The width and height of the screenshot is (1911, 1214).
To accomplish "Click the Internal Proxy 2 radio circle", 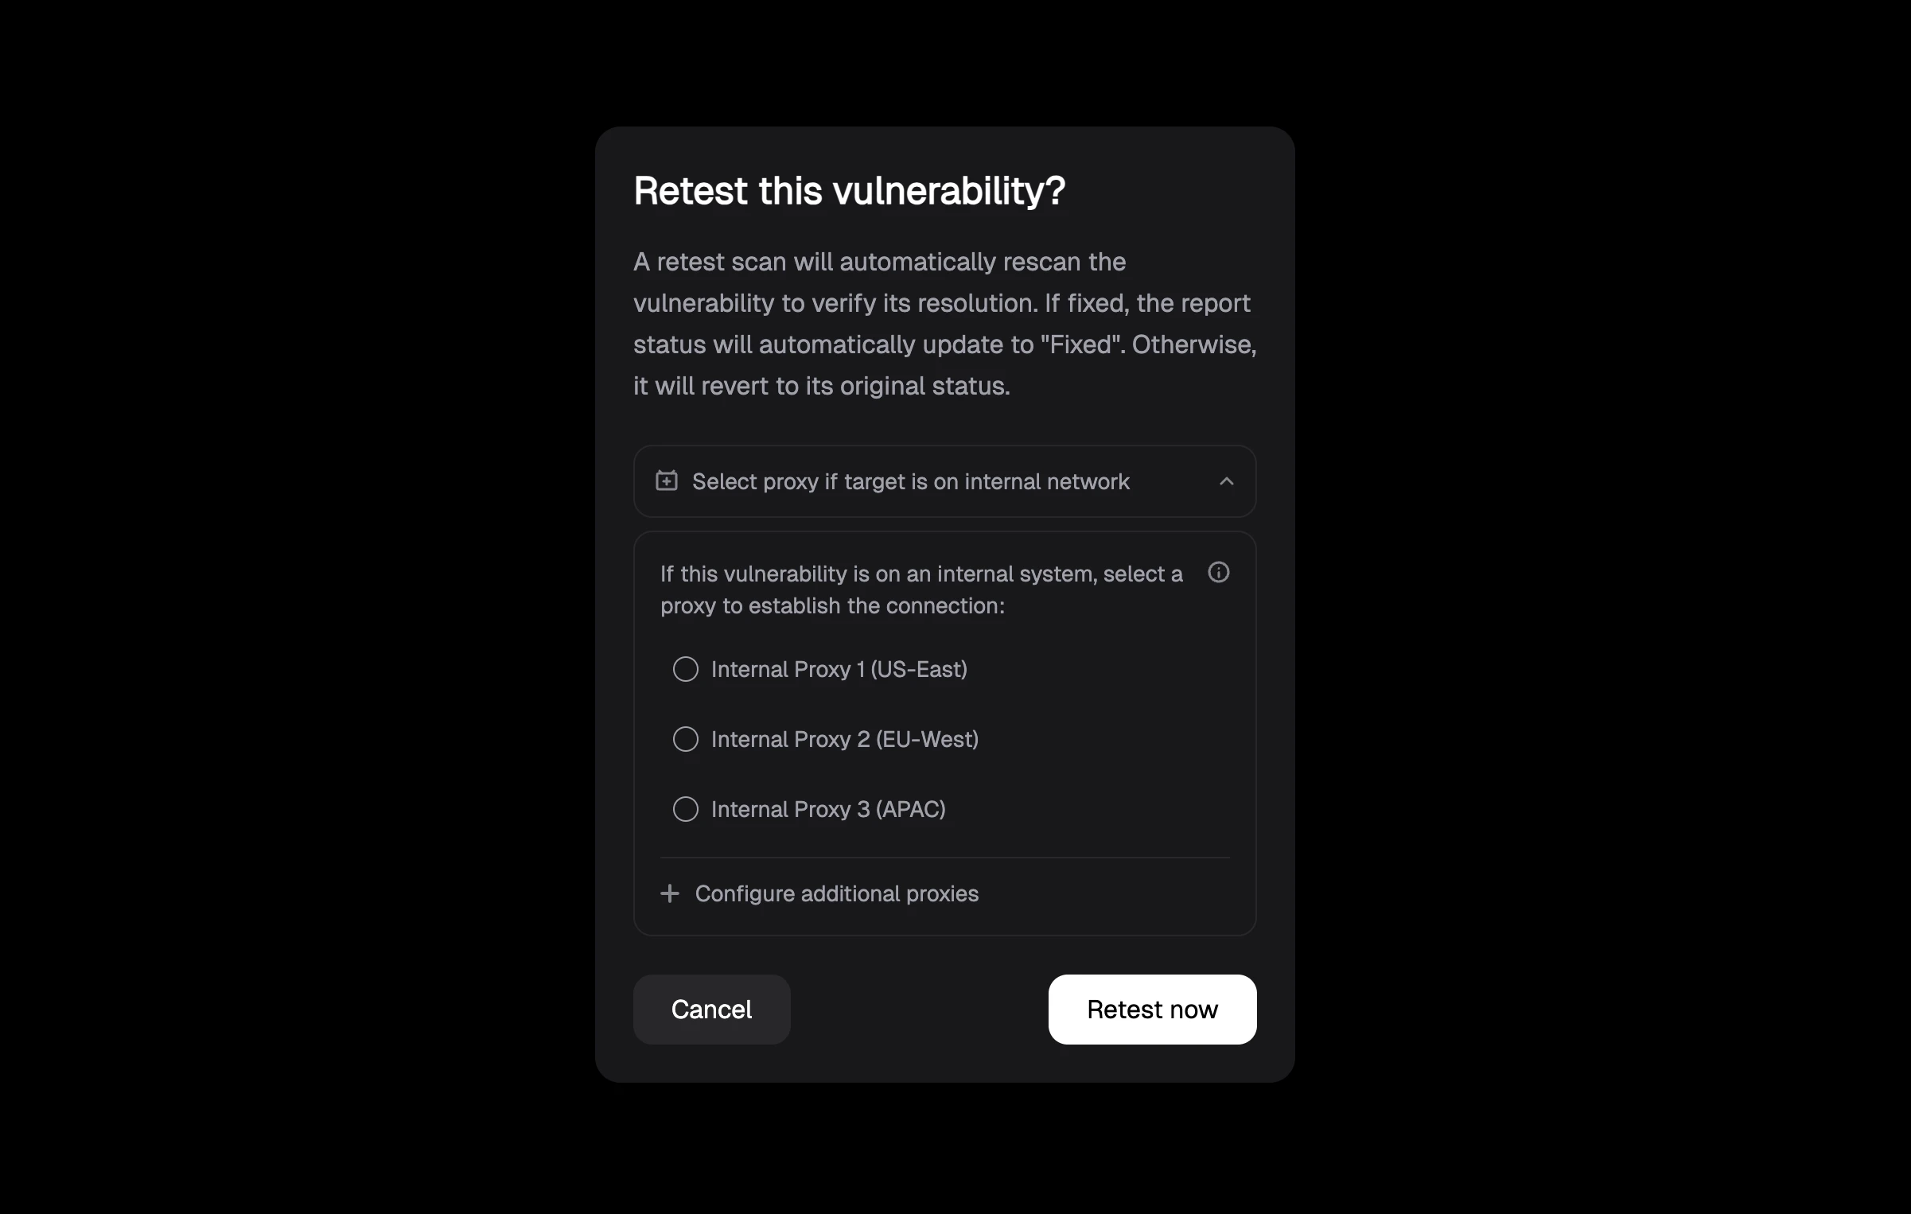I will click(x=685, y=739).
